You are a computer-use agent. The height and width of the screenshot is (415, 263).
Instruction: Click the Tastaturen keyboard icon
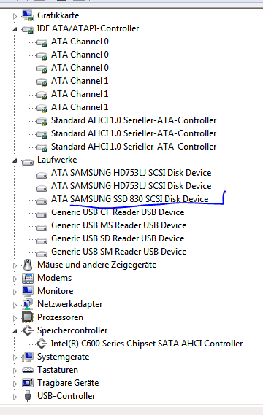pos(28,370)
